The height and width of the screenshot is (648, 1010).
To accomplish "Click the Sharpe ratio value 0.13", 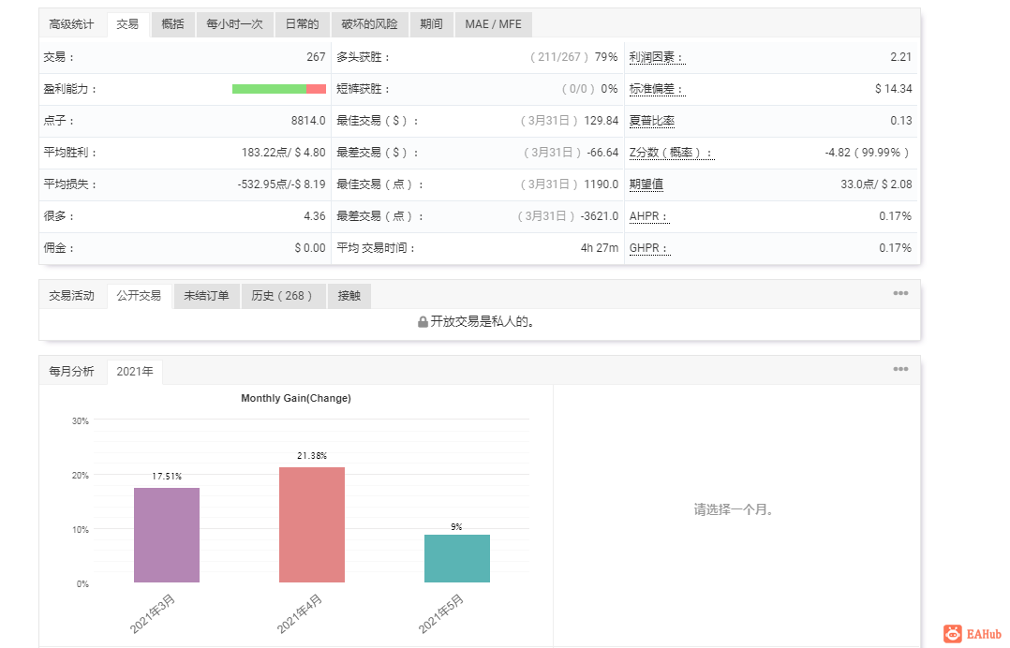I will (900, 121).
